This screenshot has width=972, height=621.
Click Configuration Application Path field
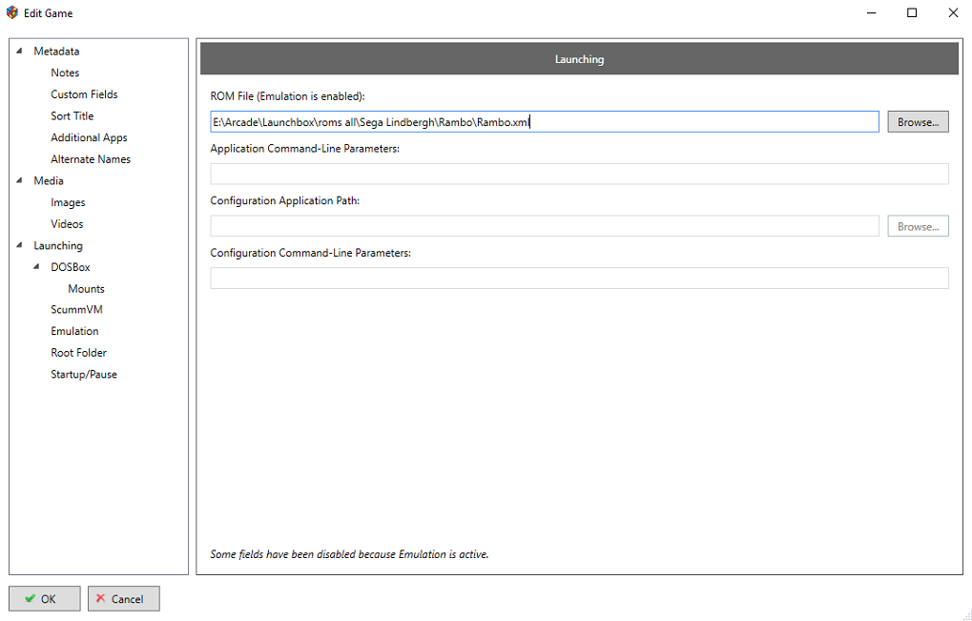point(545,226)
